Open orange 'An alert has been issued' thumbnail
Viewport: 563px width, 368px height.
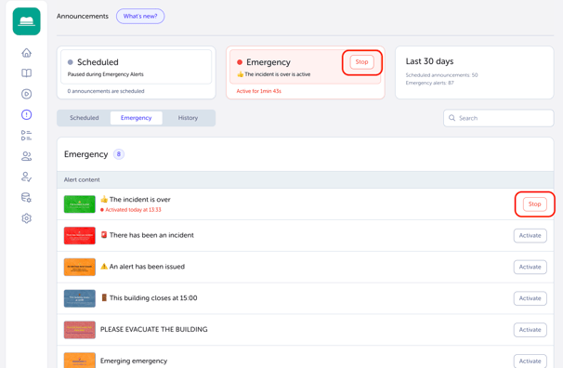tap(80, 267)
